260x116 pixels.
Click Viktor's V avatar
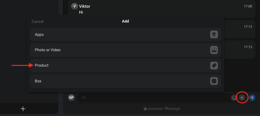coord(75,6)
